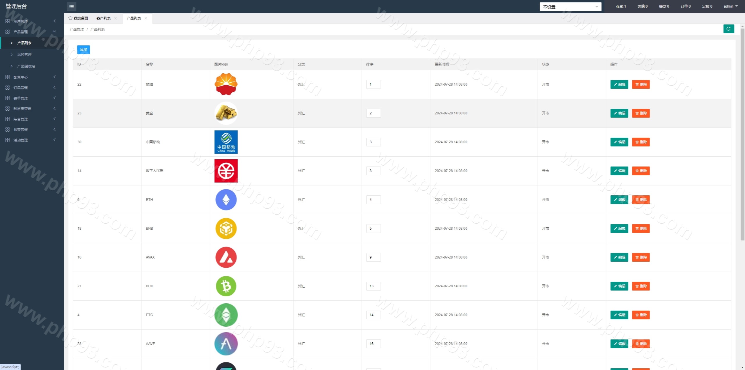Click the AVAX red logo
This screenshot has width=745, height=370.
pos(226,257)
